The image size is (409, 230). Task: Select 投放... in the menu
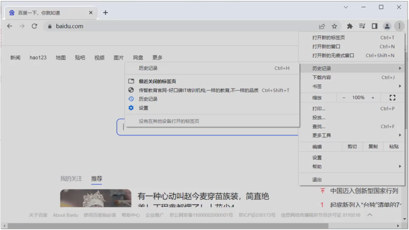click(x=351, y=118)
